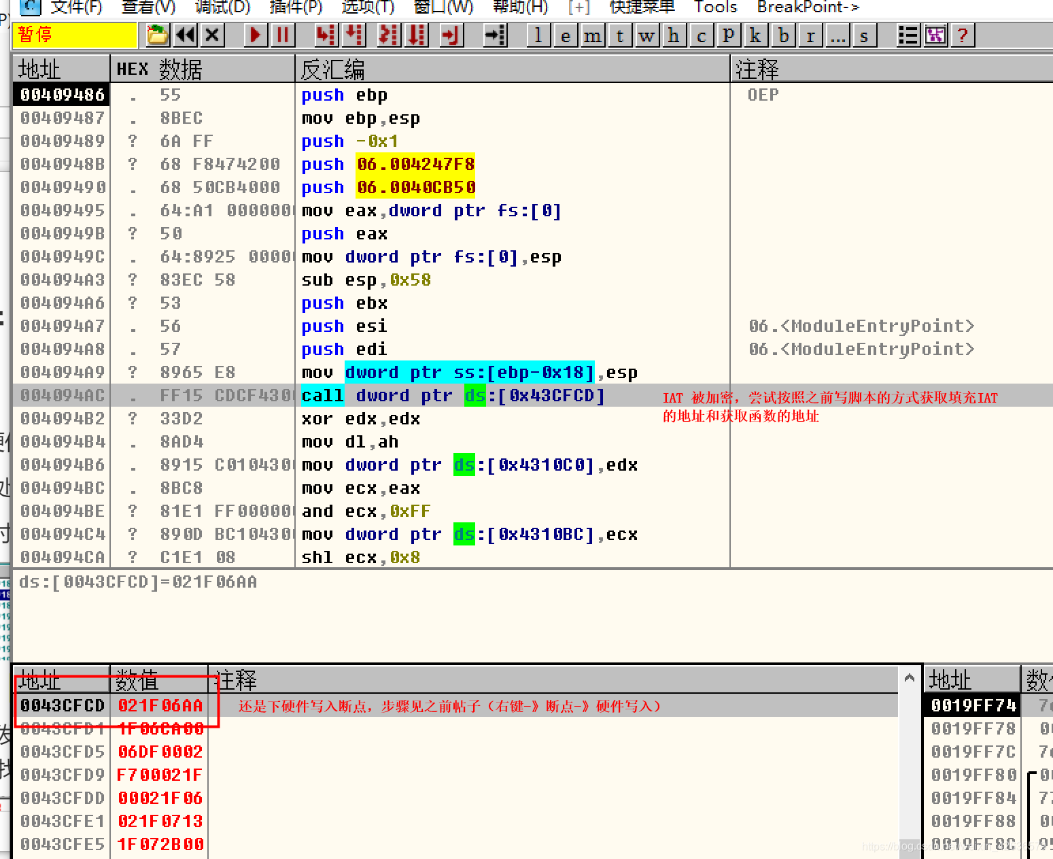Click the Appearance options colored icon

935,35
